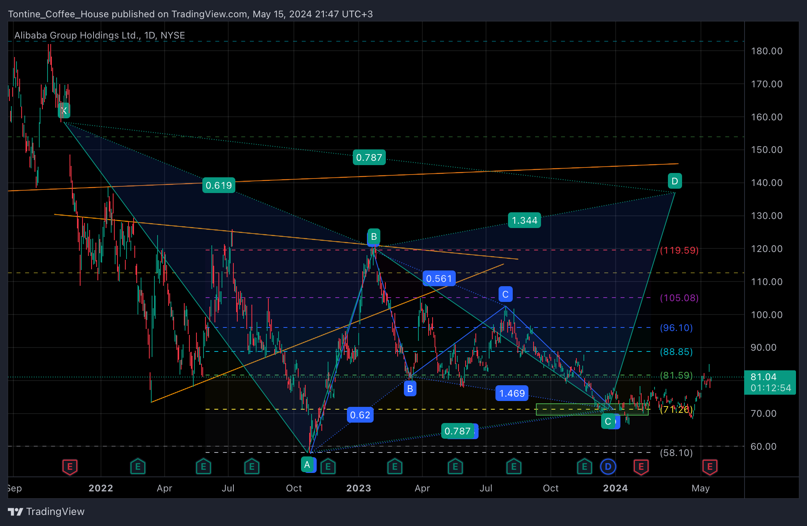Click the current price 81.04 tag
Screen dimensions: 807x526
[770, 383]
